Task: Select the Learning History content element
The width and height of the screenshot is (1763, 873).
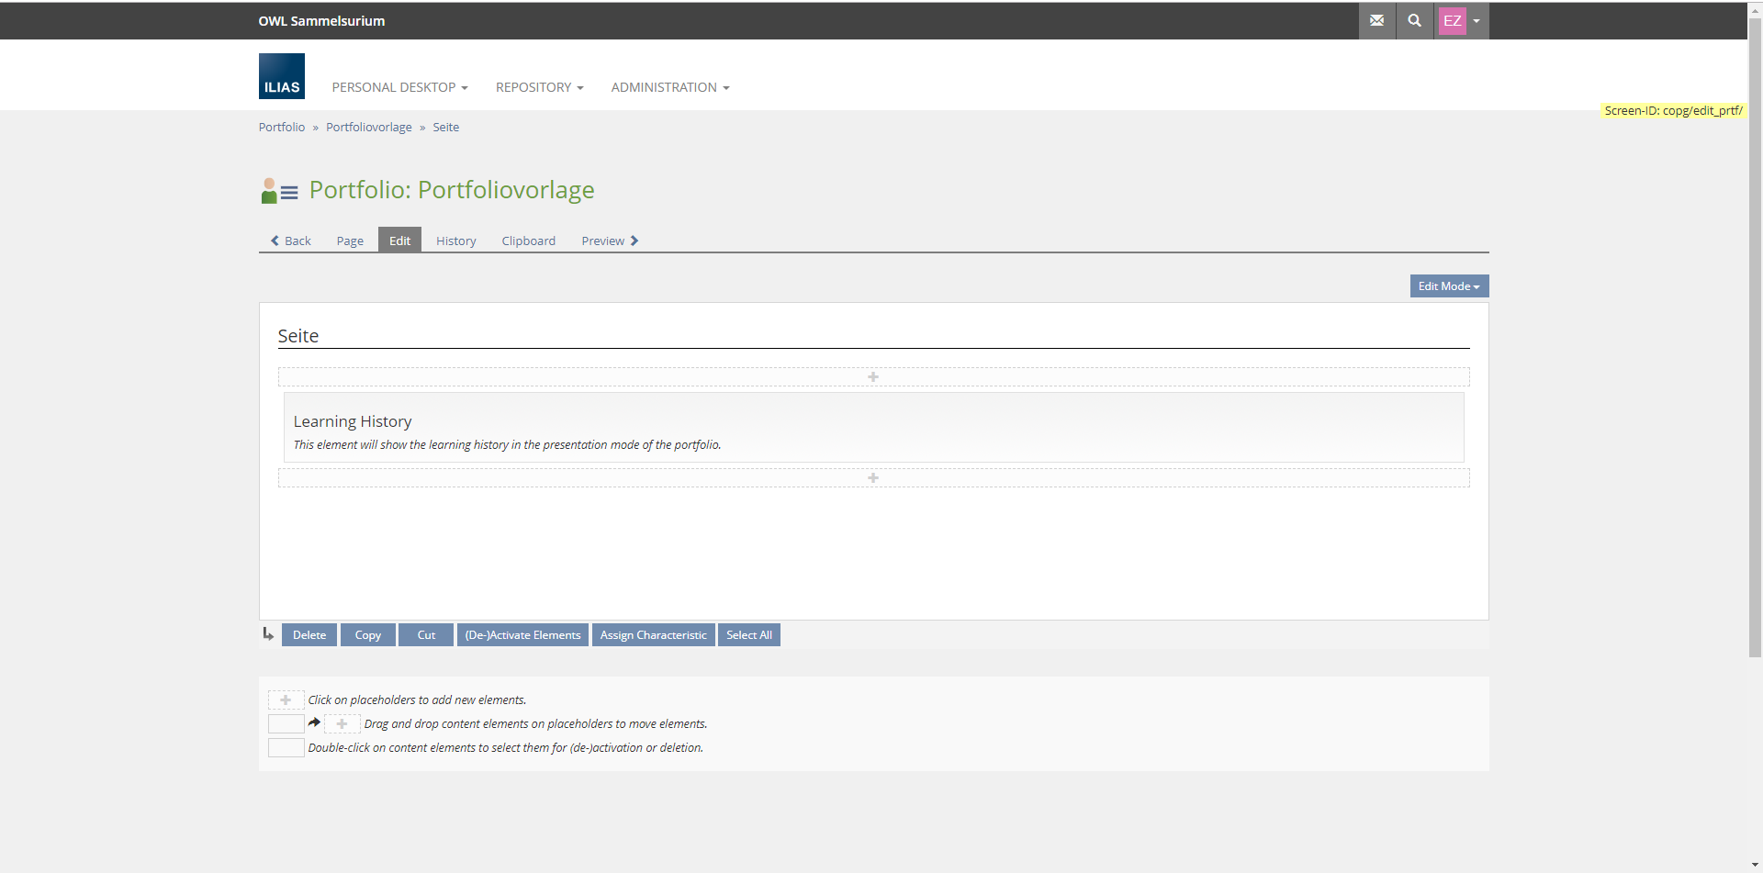Action: [872, 428]
